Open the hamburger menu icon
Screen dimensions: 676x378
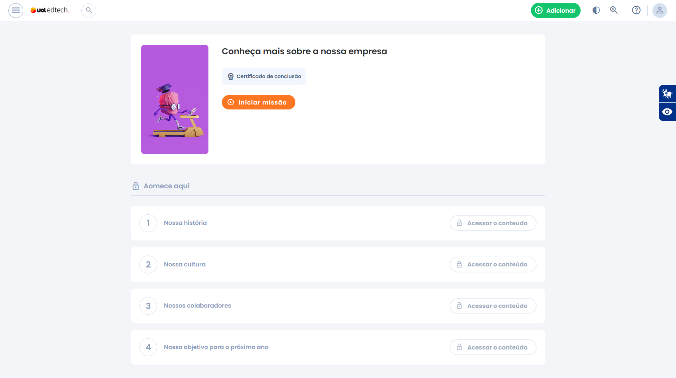tap(16, 10)
